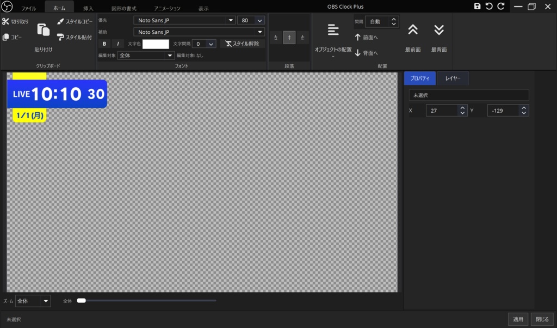
Task: Open the edit target (編集対象) dropdown
Action: pyautogui.click(x=170, y=55)
